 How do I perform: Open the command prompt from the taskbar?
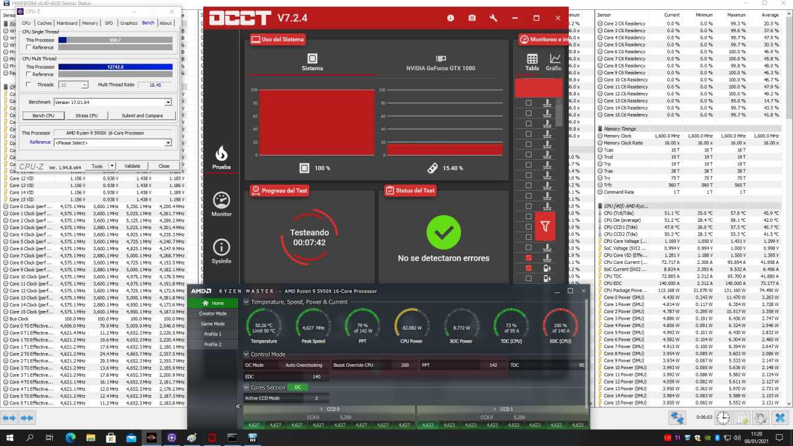pyautogui.click(x=232, y=438)
